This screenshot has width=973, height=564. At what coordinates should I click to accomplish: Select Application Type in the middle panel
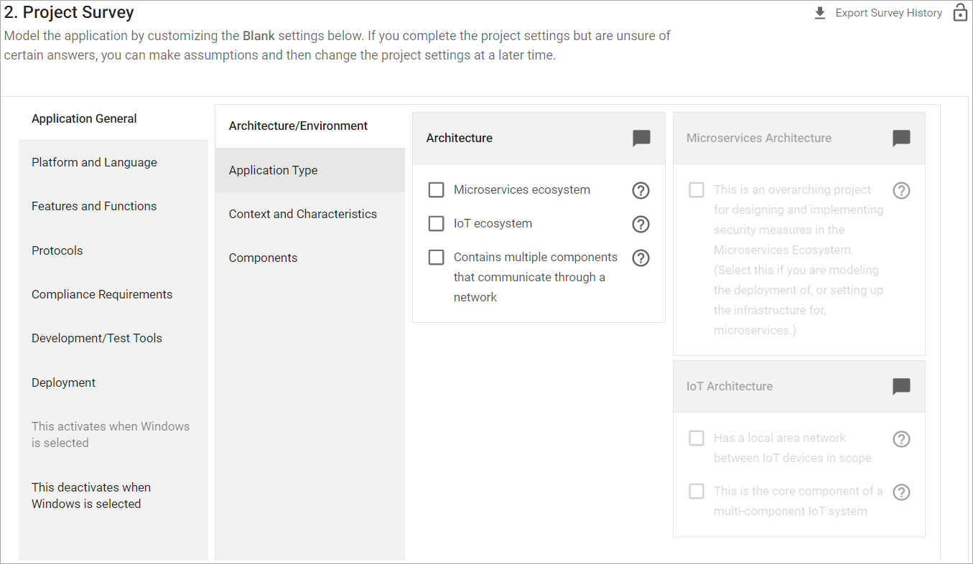coord(273,170)
